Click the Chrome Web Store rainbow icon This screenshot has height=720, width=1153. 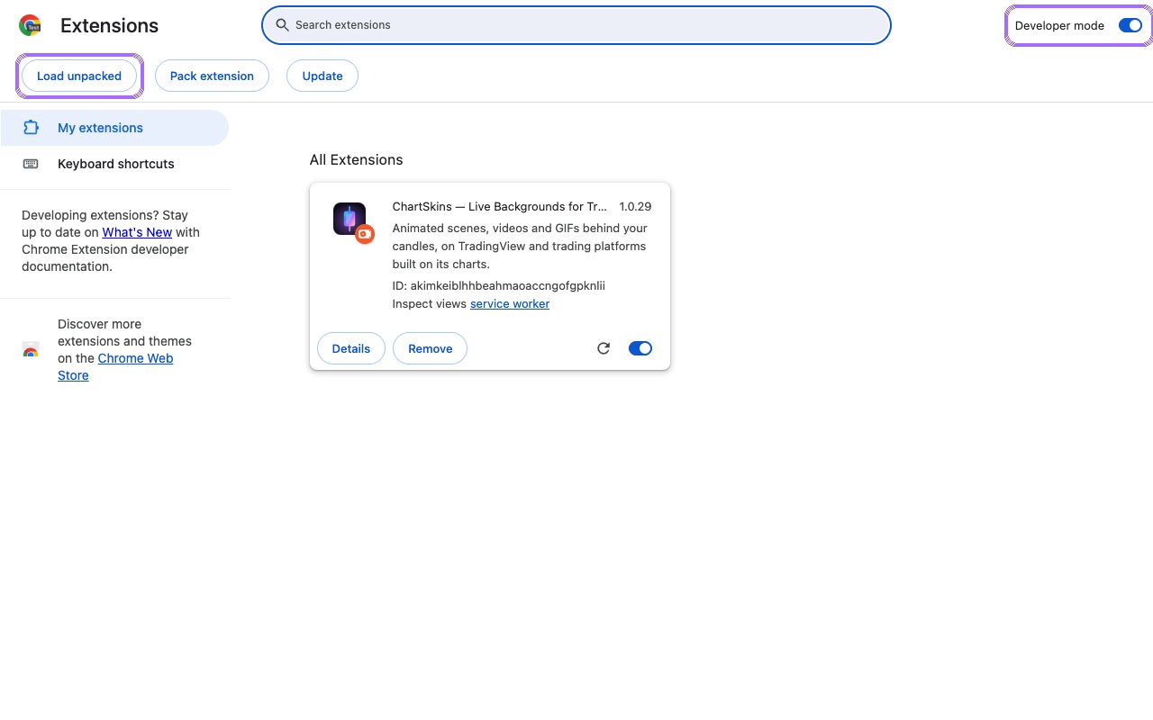click(31, 350)
